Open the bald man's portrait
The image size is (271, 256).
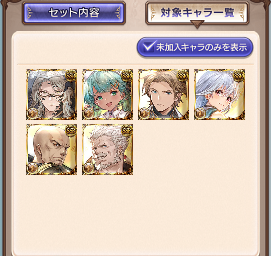tap(52, 149)
